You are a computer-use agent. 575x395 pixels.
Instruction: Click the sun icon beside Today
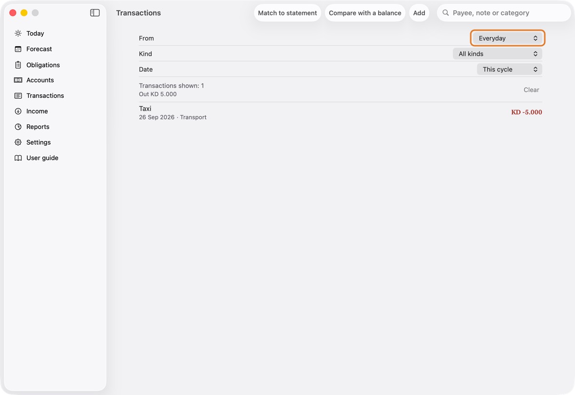18,33
